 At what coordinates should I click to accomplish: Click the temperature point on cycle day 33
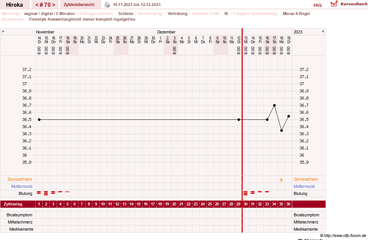click(x=267, y=120)
